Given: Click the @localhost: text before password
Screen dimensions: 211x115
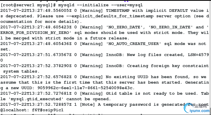Looking at the screenshot, I should [15, 110].
